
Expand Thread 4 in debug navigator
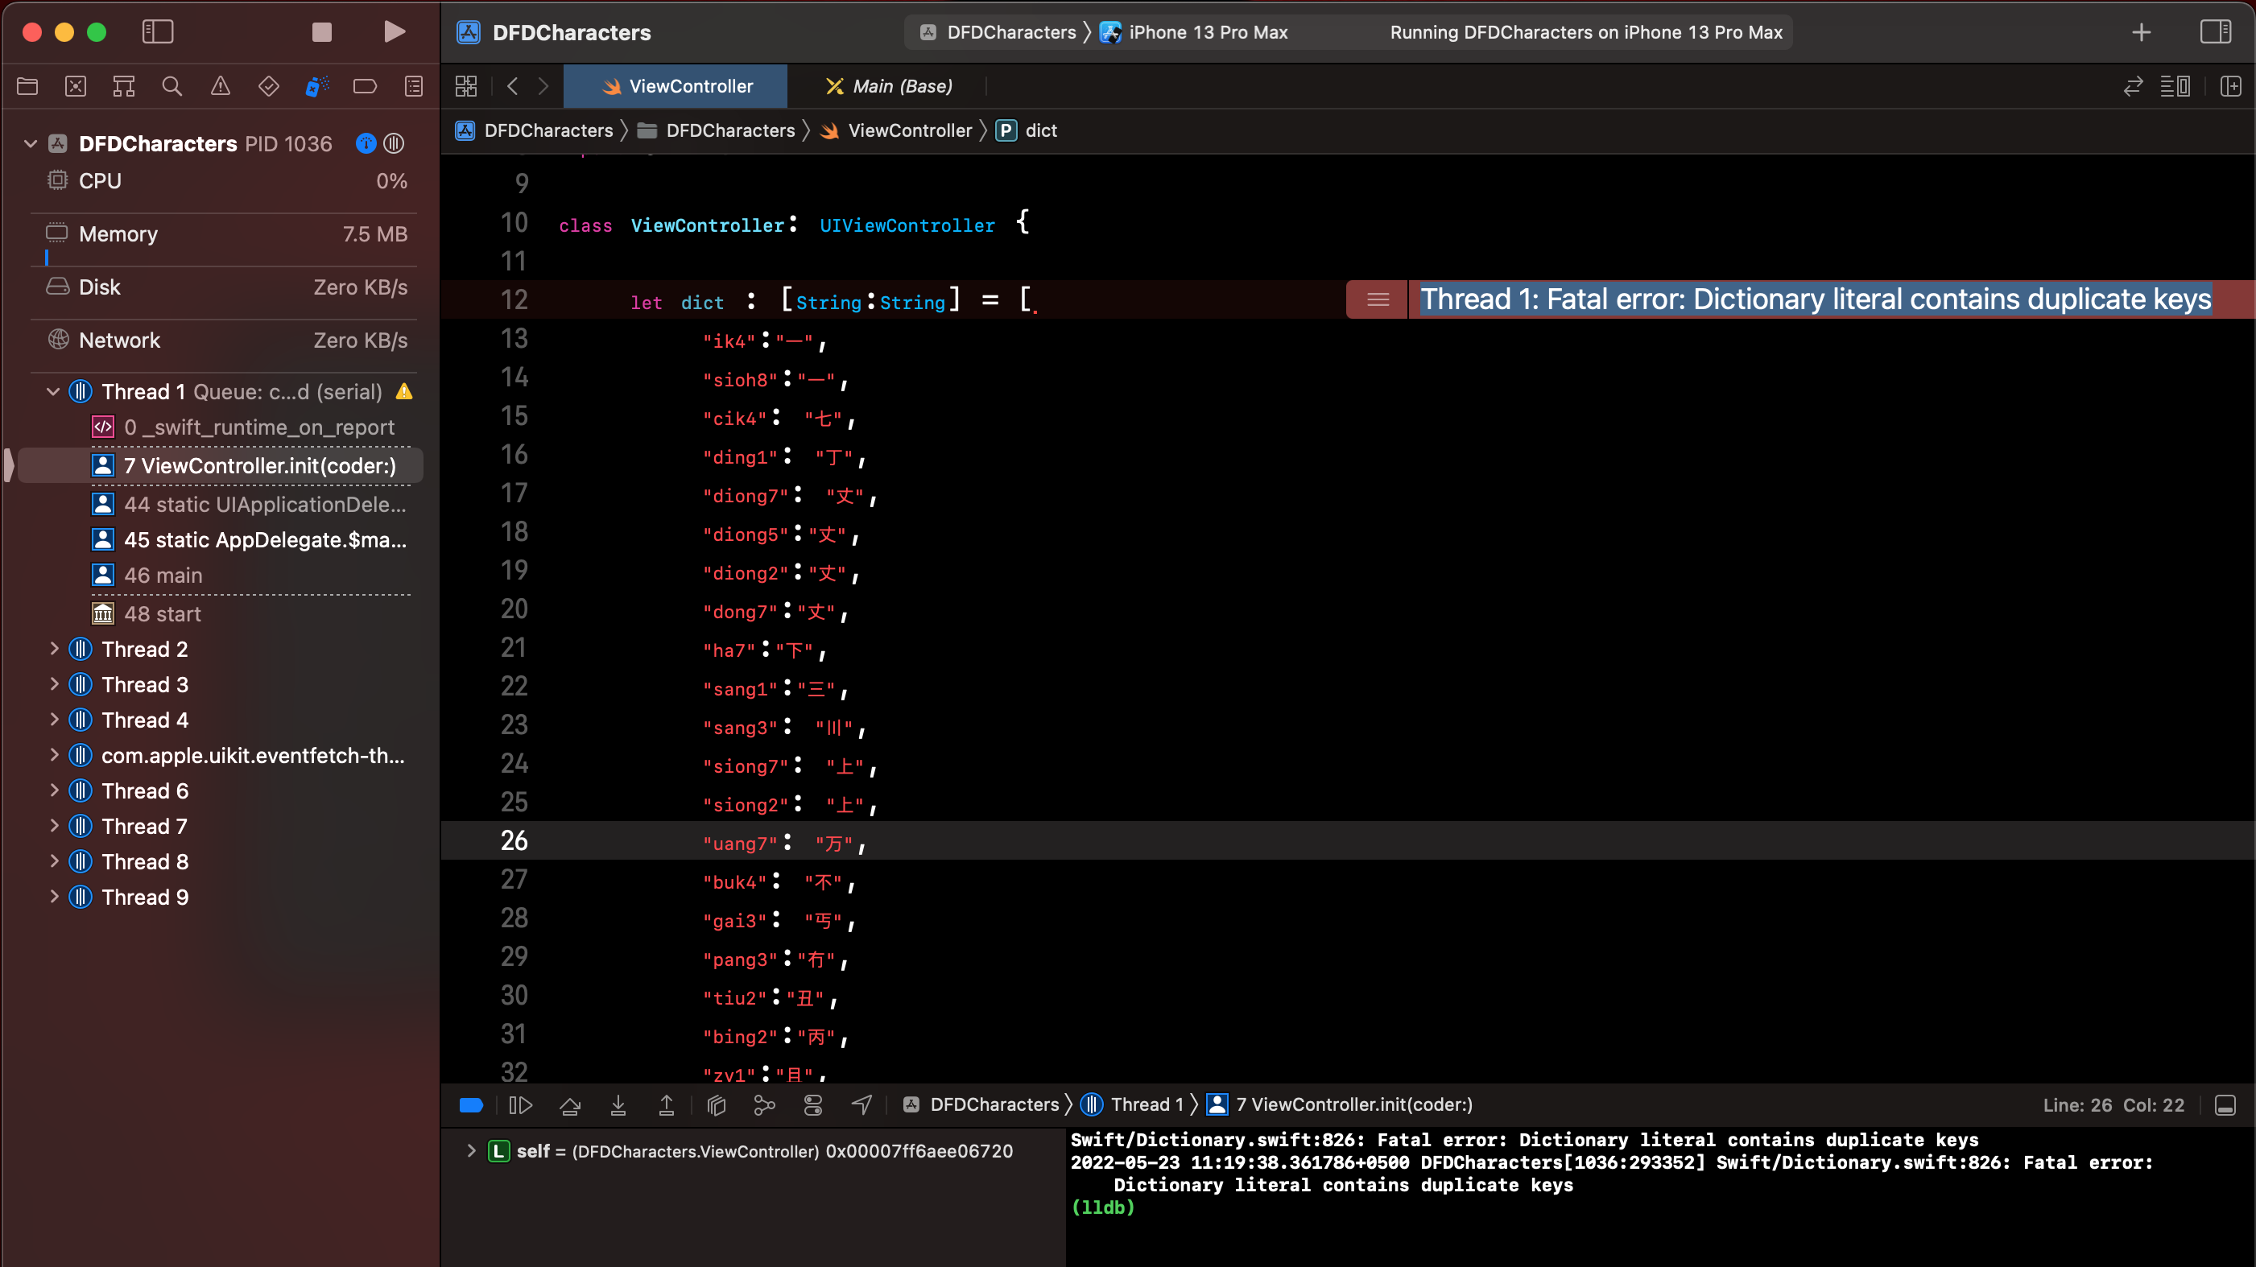[52, 719]
